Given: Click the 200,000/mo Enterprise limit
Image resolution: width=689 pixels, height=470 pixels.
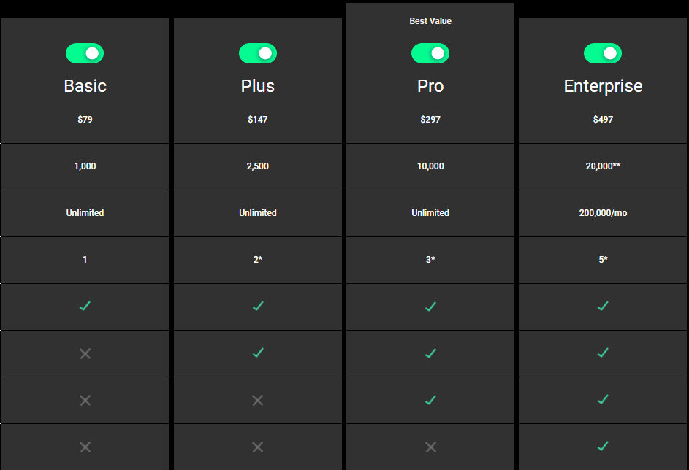Looking at the screenshot, I should coord(603,213).
